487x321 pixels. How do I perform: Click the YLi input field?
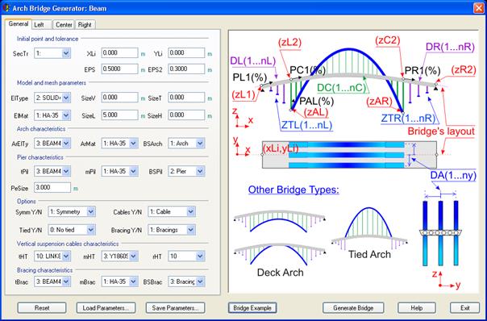[186, 52]
